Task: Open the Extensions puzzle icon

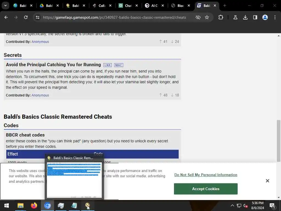Action: pos(221,17)
